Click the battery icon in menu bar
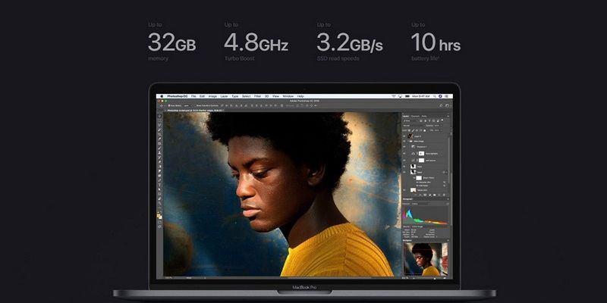Image resolution: width=607 pixels, height=303 pixels. pyautogui.click(x=407, y=96)
